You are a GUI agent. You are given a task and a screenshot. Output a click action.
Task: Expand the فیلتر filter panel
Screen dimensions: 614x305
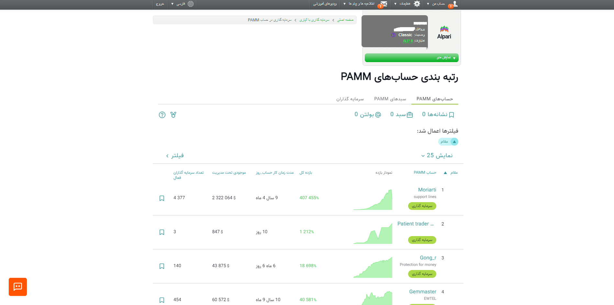[175, 156]
